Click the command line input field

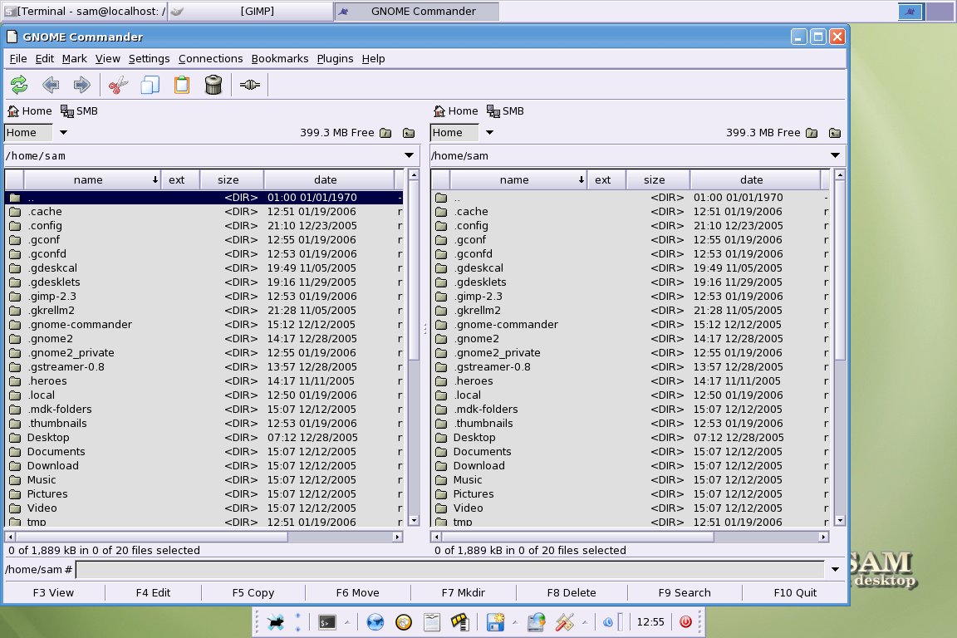(450, 570)
